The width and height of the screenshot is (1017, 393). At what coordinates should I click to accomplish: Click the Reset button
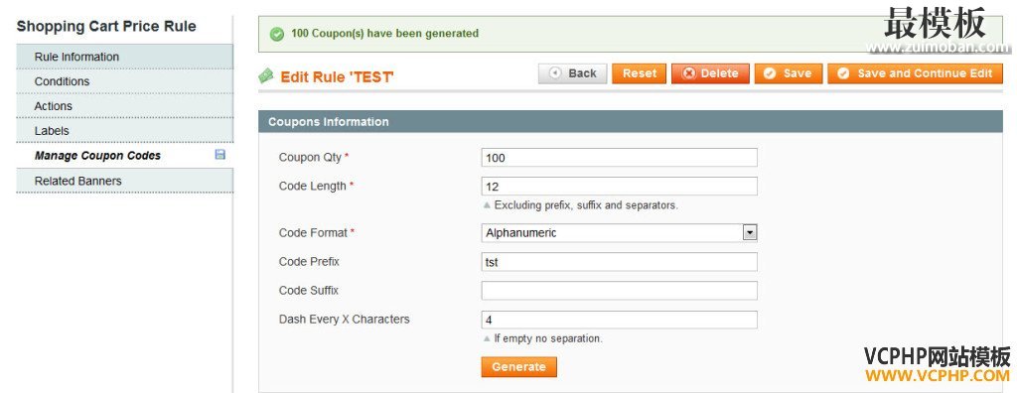click(640, 73)
